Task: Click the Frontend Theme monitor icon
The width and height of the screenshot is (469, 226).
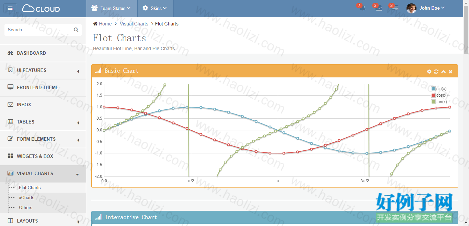Action: click(10, 87)
